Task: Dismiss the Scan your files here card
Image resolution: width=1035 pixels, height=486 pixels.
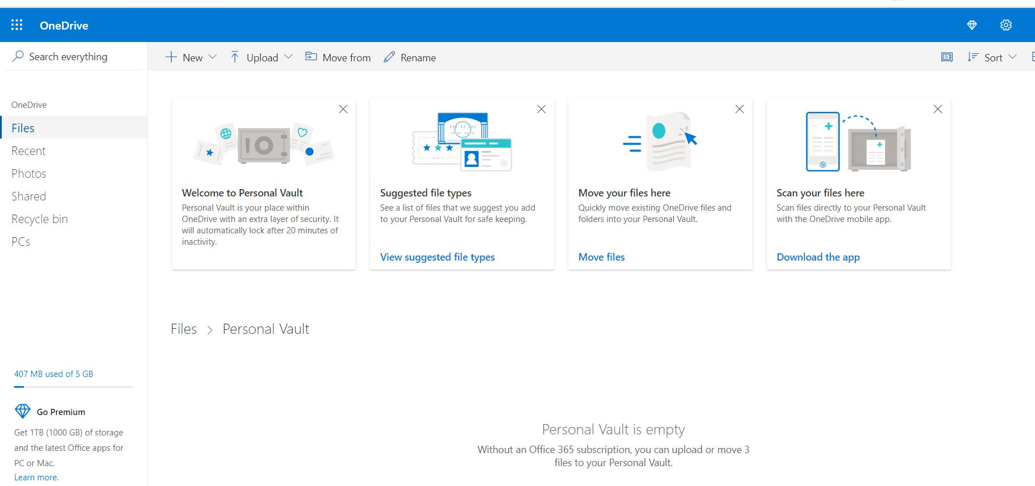Action: (x=938, y=109)
